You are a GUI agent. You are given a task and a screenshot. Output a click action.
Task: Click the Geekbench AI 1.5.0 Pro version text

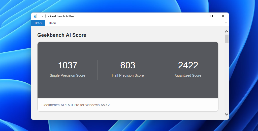point(76,105)
